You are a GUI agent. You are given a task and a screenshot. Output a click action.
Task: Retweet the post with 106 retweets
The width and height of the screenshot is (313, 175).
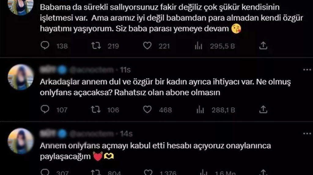(96, 109)
